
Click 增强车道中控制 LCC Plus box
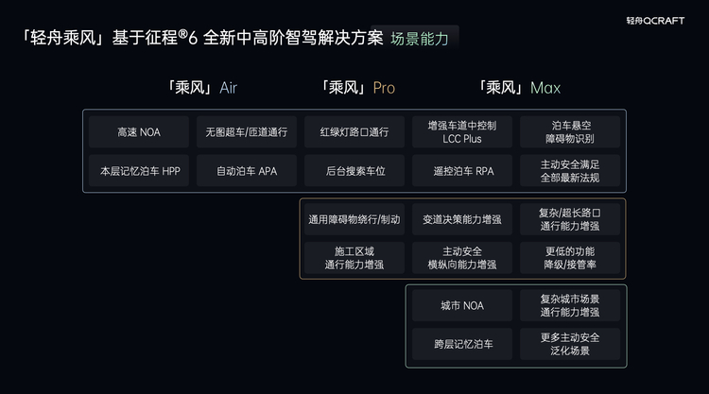tap(462, 132)
